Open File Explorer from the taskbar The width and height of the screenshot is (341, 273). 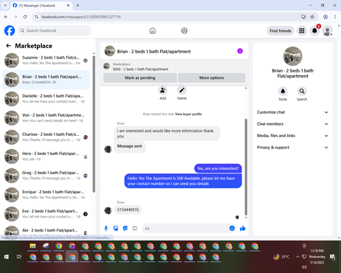tap(33, 246)
